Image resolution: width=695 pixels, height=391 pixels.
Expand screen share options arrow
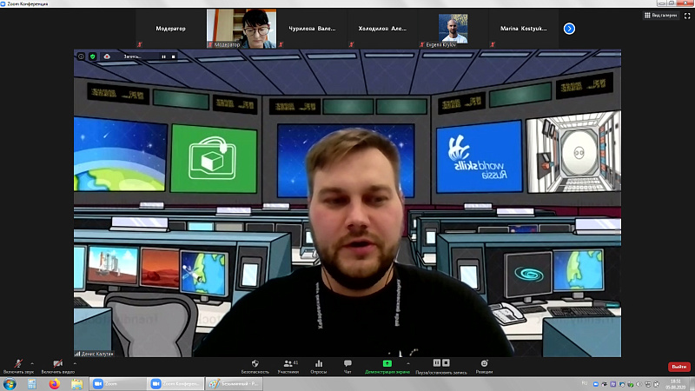(407, 363)
